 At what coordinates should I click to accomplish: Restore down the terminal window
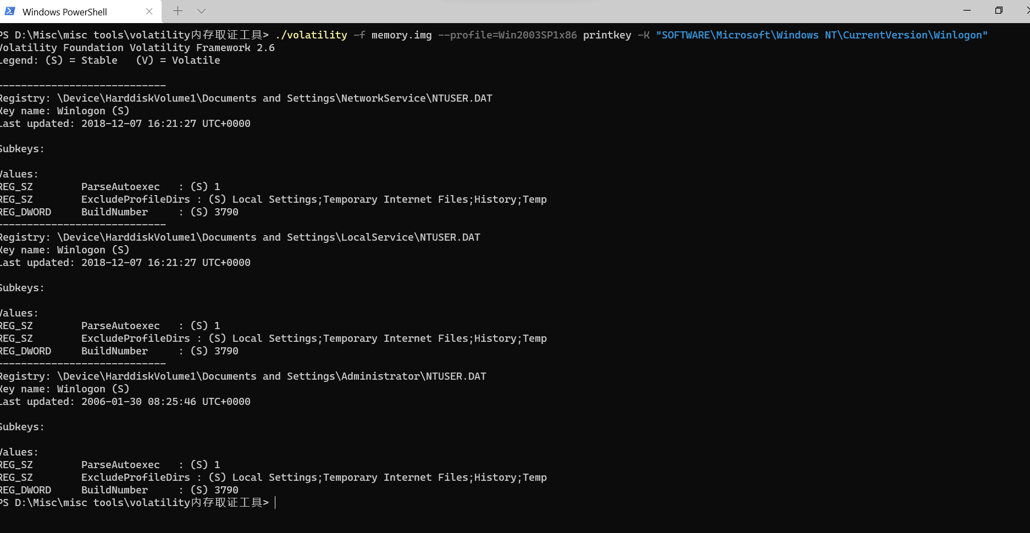pos(998,10)
